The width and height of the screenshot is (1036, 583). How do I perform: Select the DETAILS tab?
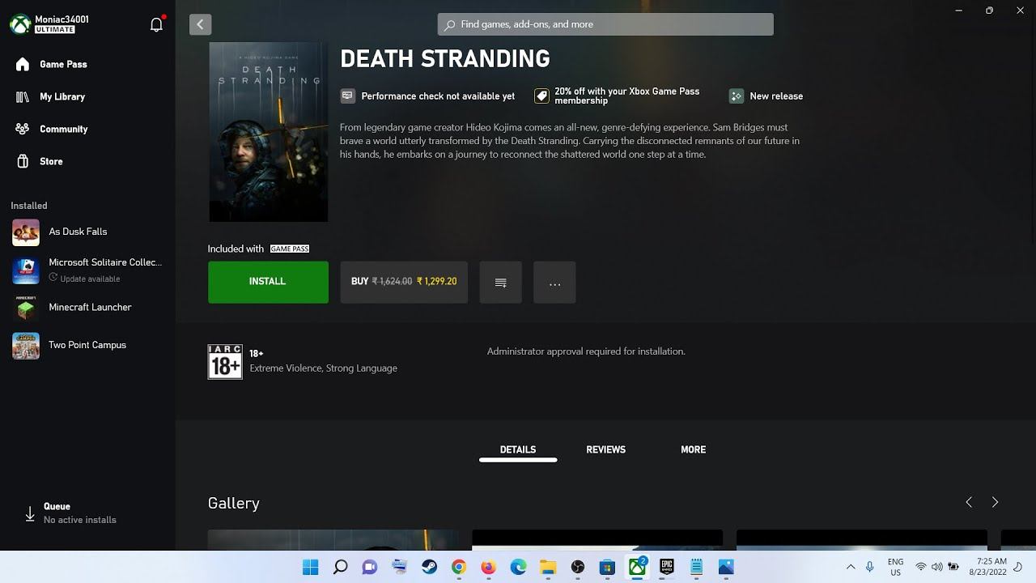[518, 449]
